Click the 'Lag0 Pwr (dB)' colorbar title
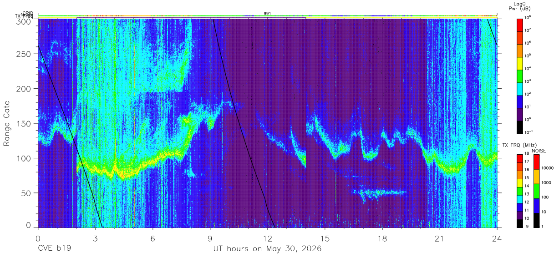Image resolution: width=559 pixels, height=258 pixels. click(520, 6)
